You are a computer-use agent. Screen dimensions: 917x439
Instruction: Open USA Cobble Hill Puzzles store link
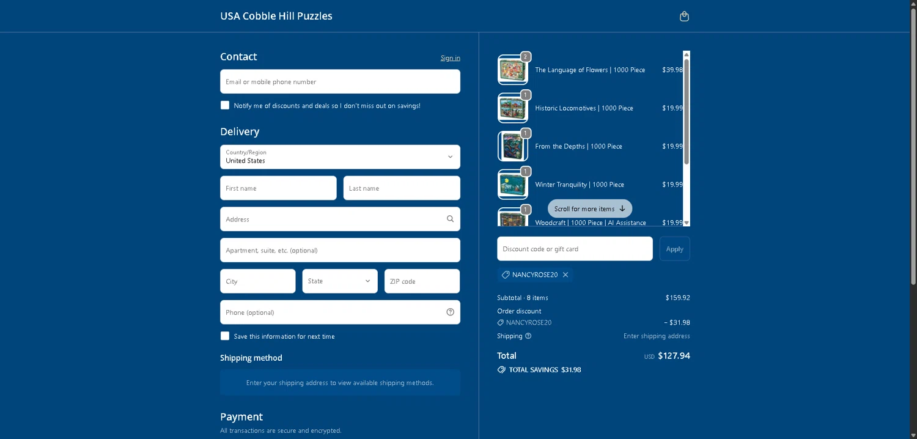click(x=276, y=16)
